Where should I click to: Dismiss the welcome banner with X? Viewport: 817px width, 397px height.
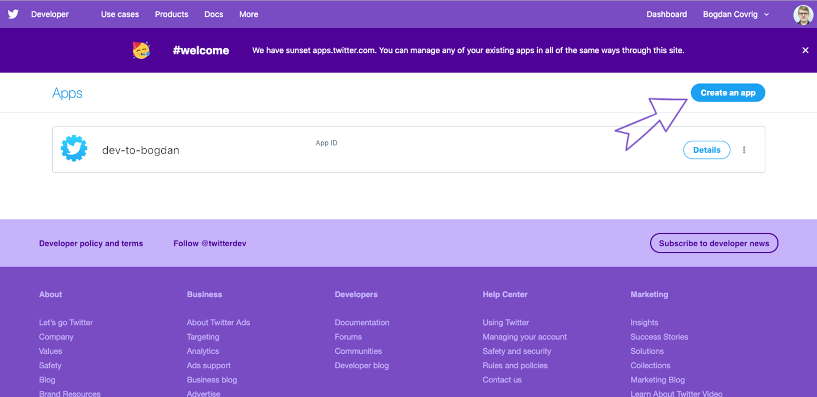coord(805,50)
